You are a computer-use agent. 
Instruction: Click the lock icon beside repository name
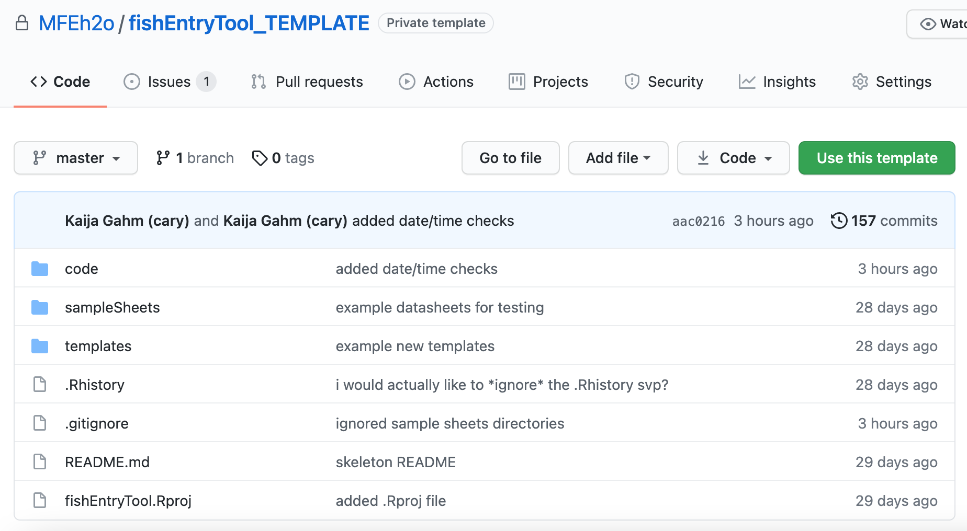[x=22, y=23]
